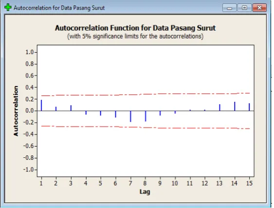The height and width of the screenshot is (208, 274).
Task: Click the y-axis tick label -0.6
Action: coord(29,146)
